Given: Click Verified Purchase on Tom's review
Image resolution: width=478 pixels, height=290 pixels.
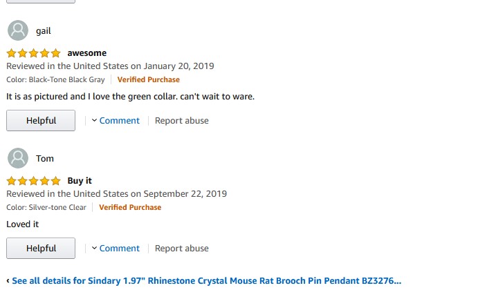Looking at the screenshot, I should pyautogui.click(x=130, y=207).
